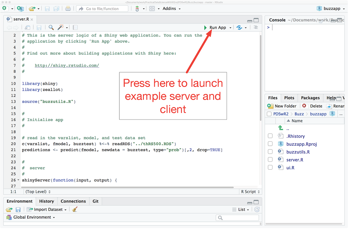Viewport: 348px width, 229px height.
Task: Click the Delete button in Files pane
Action: click(312, 106)
